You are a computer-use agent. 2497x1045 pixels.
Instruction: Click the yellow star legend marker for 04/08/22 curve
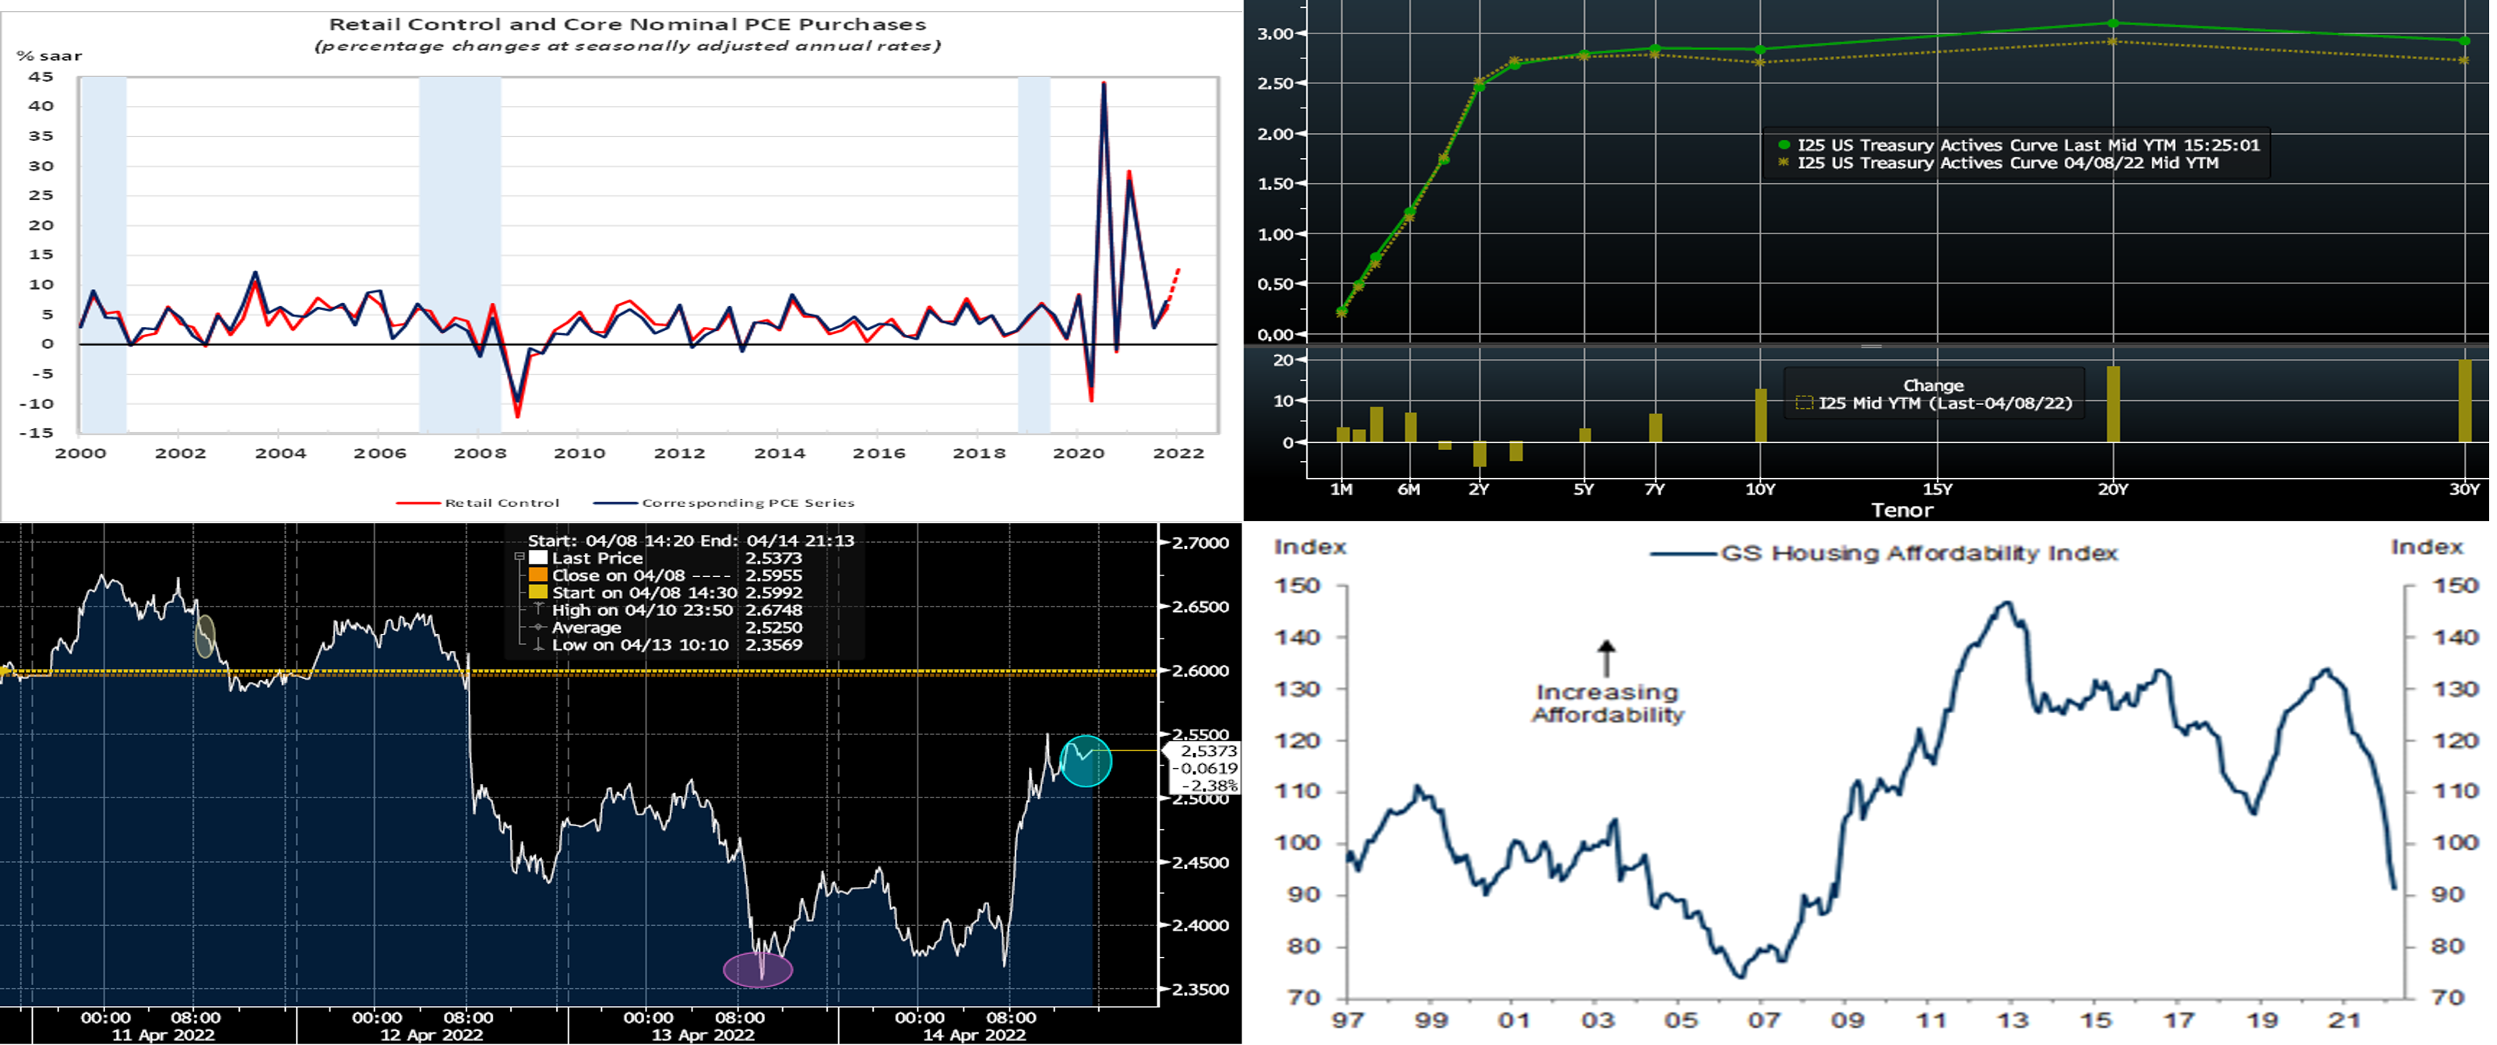pyautogui.click(x=1784, y=163)
